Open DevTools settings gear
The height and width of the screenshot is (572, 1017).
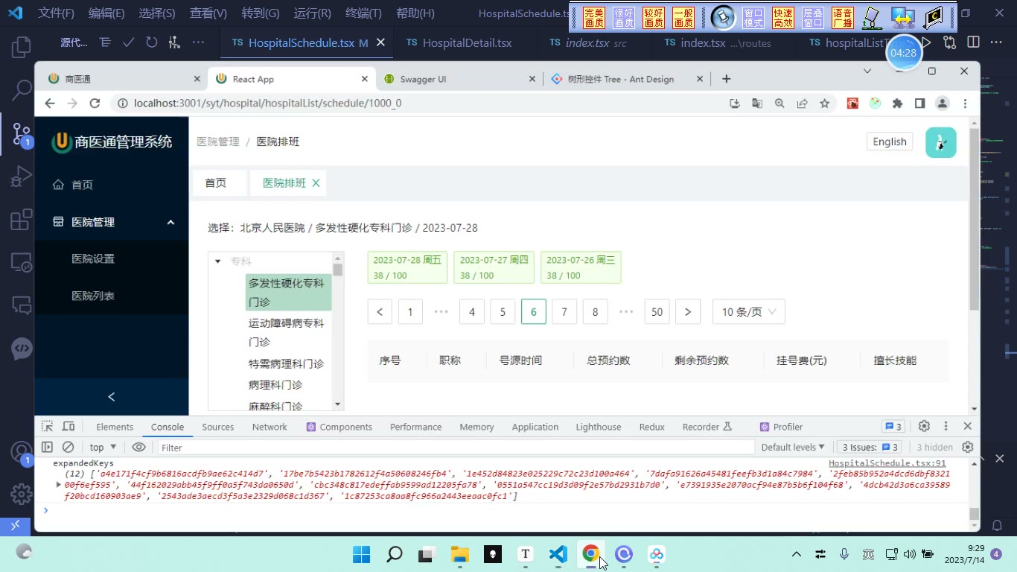point(924,426)
